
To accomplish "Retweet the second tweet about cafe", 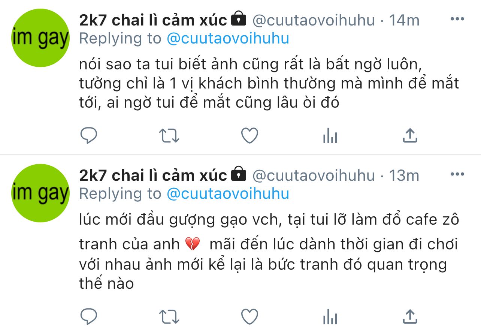I will (169, 316).
